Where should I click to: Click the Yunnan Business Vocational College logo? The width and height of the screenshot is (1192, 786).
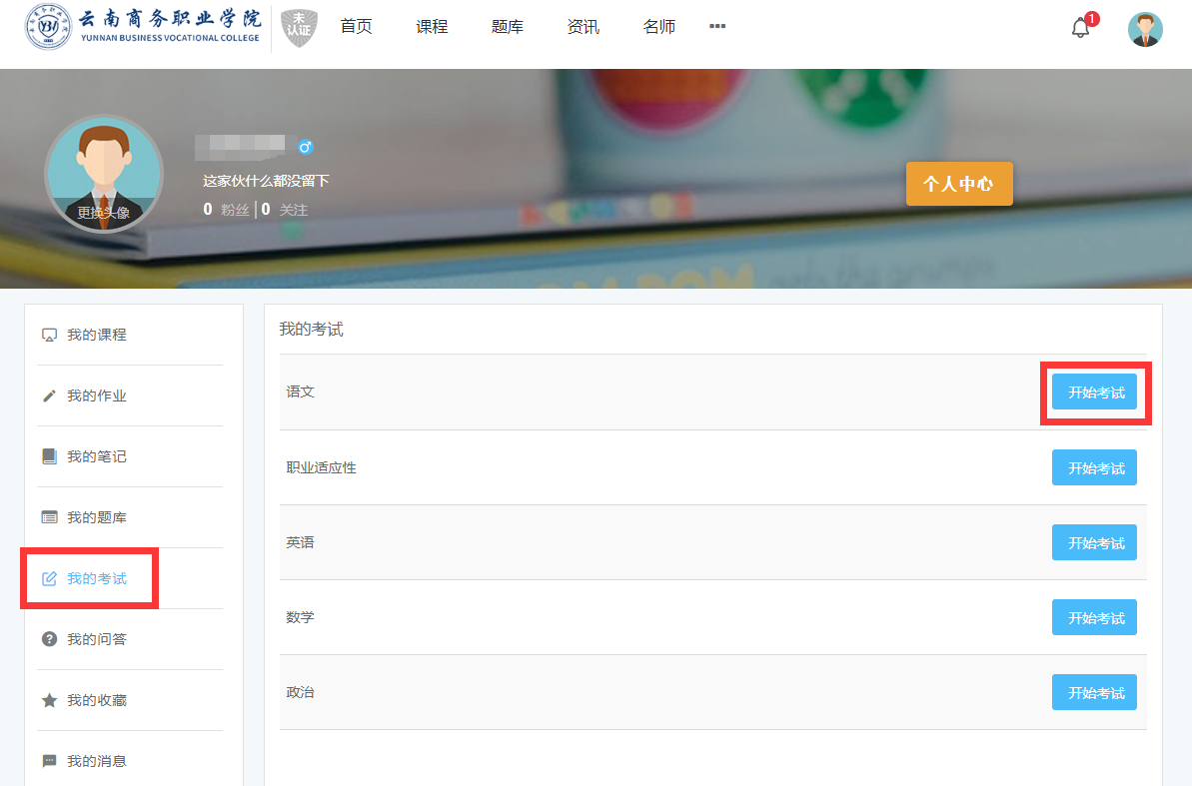[144, 28]
